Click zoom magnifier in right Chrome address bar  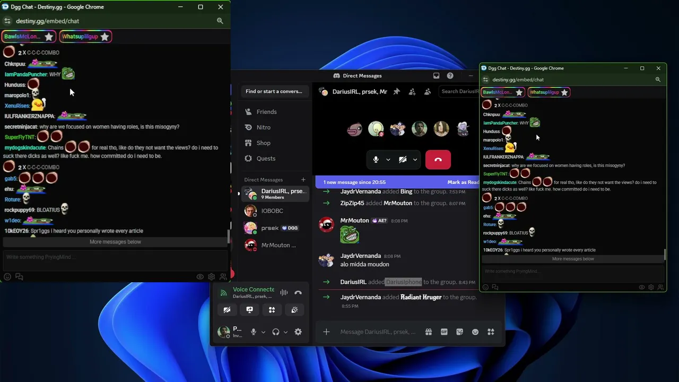(658, 80)
